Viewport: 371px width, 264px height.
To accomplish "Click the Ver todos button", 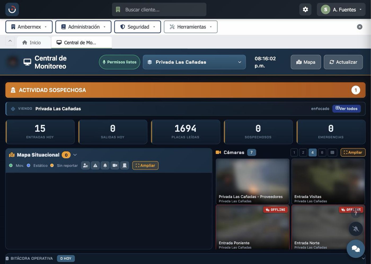I will point(346,109).
